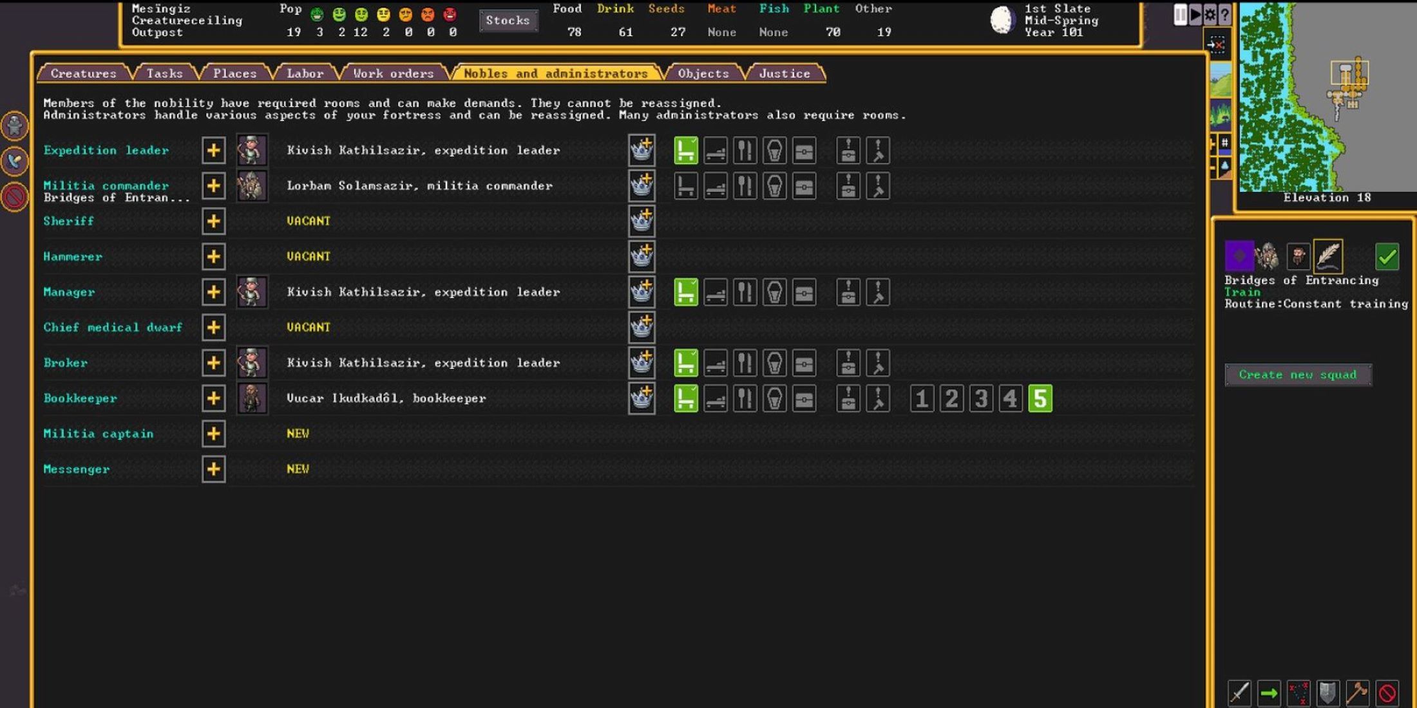The width and height of the screenshot is (1417, 708).
Task: Open crown symbol for Hammerer row
Action: [642, 257]
